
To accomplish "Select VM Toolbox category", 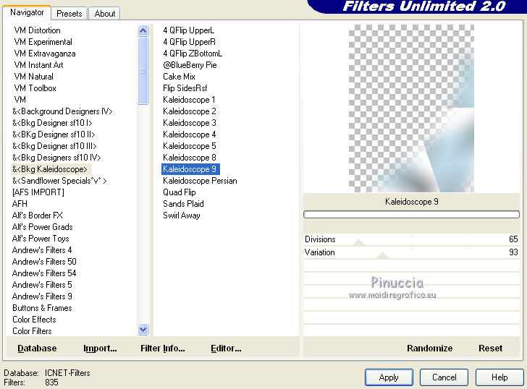I will (35, 88).
